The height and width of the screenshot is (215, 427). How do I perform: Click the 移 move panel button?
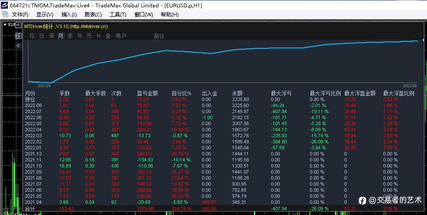pos(18,36)
